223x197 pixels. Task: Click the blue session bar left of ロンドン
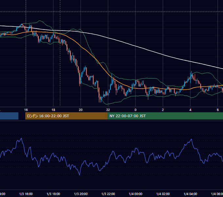pos(9,116)
